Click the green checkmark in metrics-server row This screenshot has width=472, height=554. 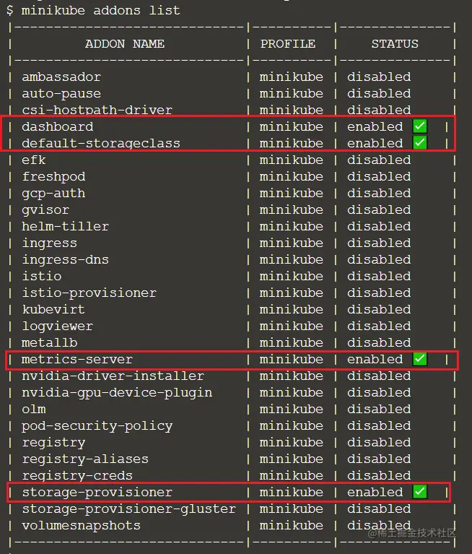tap(420, 359)
